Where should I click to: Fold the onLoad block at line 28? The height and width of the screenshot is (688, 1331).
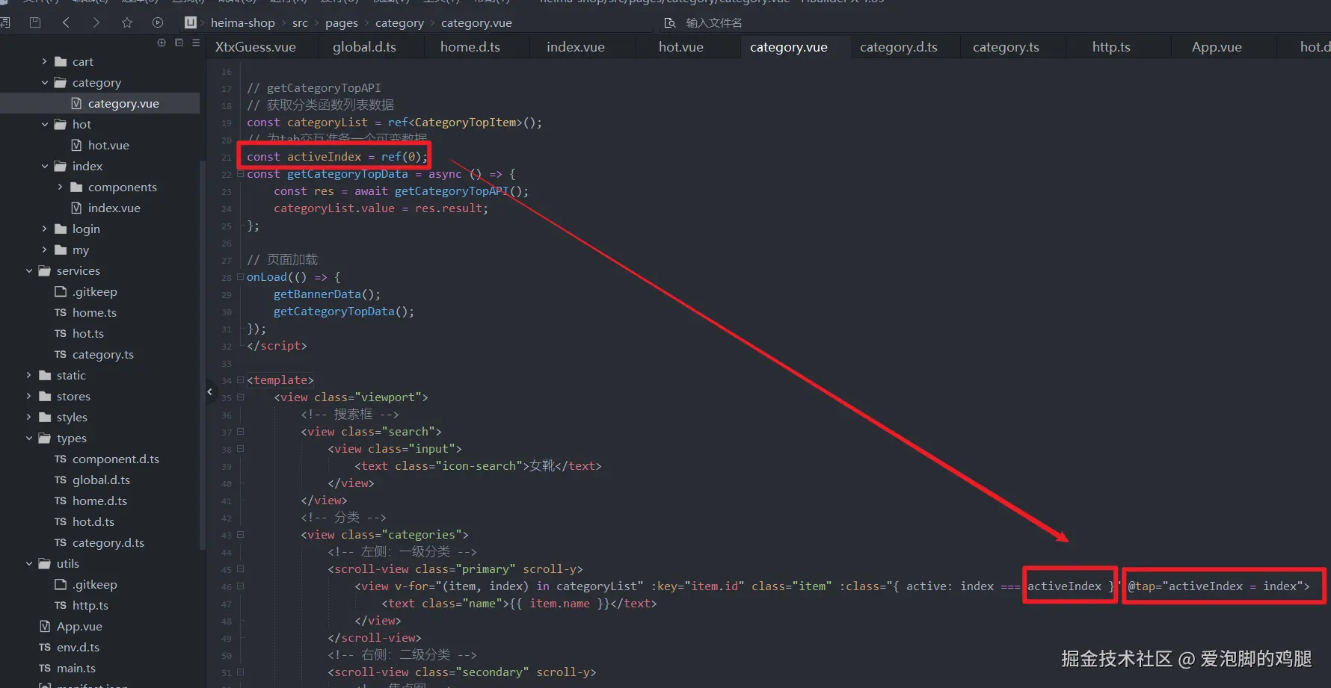coord(240,277)
